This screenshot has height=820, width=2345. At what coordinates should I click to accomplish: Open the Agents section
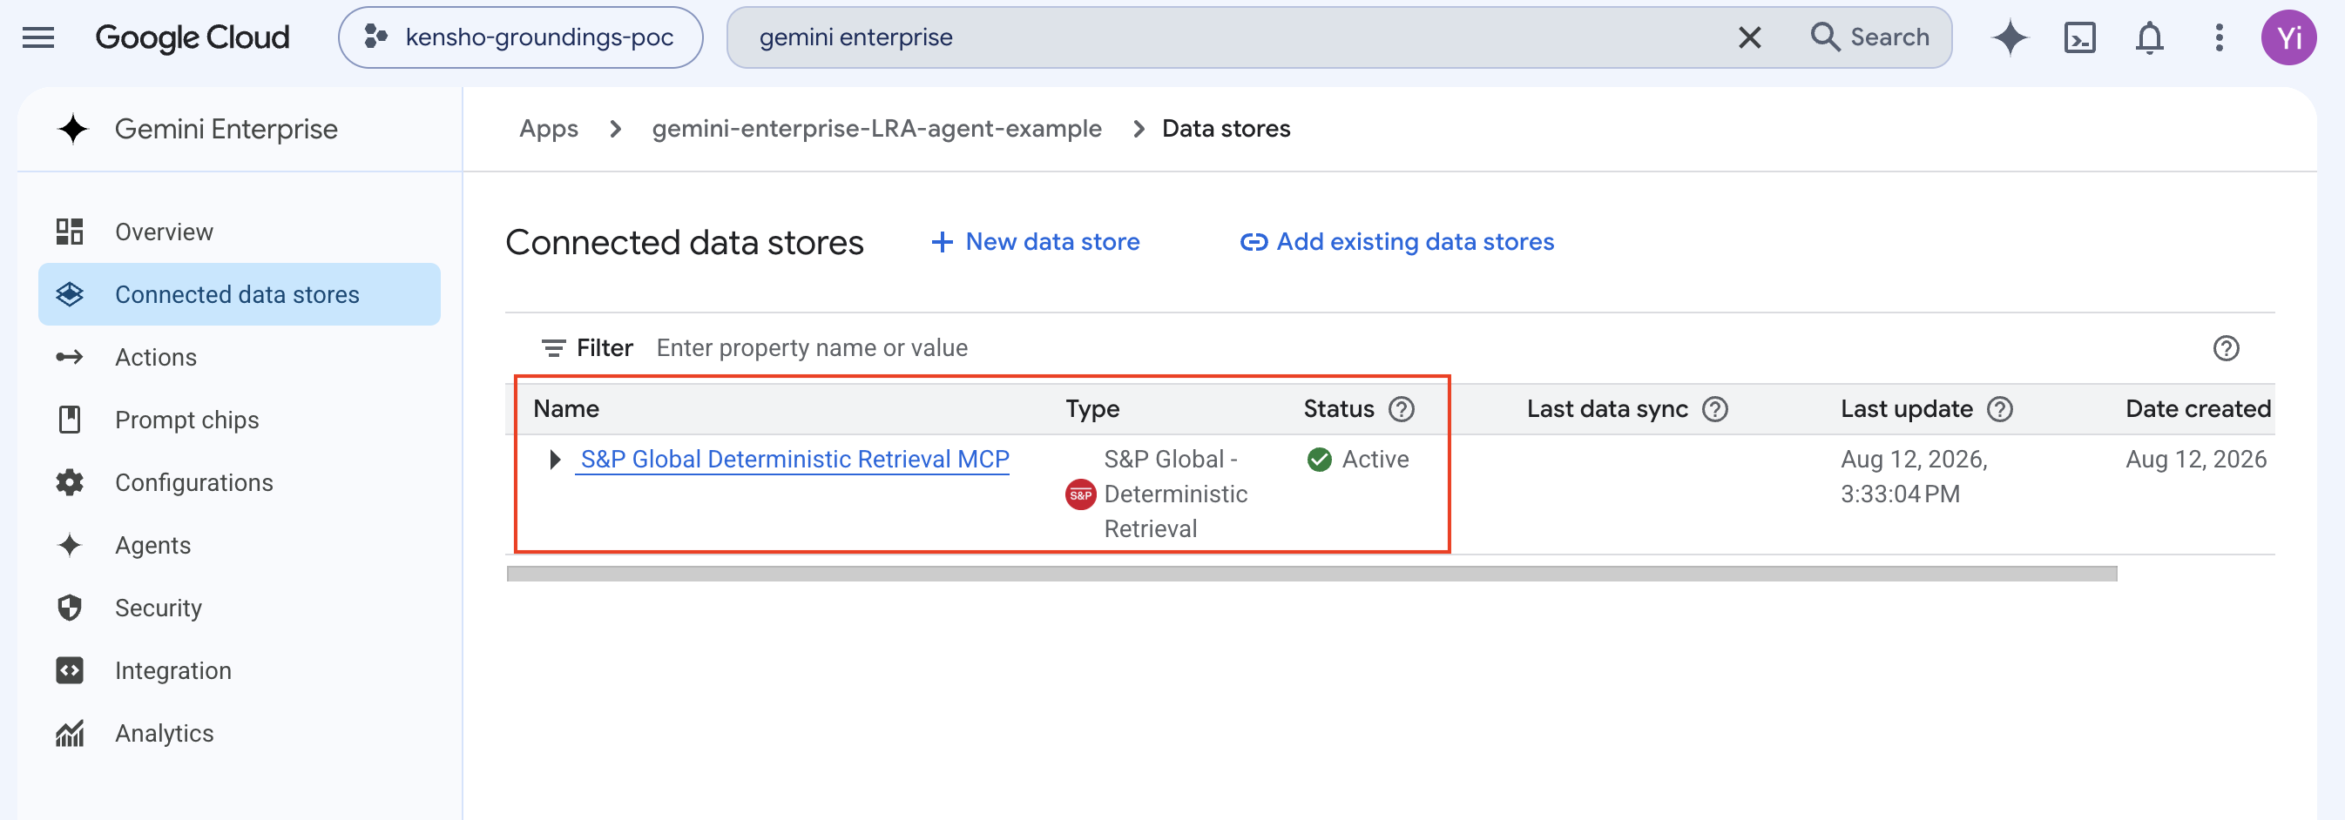click(240, 545)
